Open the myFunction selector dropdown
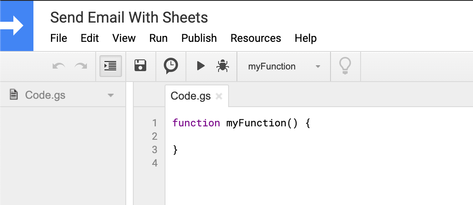Image resolution: width=473 pixels, height=205 pixels. (284, 67)
